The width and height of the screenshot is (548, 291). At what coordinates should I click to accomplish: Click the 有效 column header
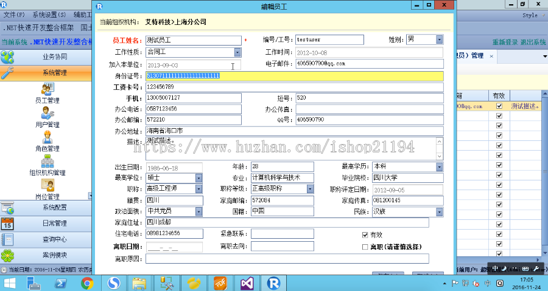(x=499, y=95)
